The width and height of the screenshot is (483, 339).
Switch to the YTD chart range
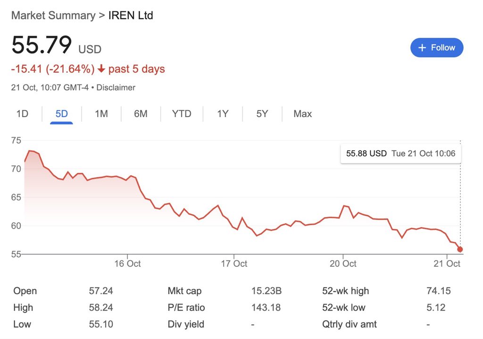[181, 114]
